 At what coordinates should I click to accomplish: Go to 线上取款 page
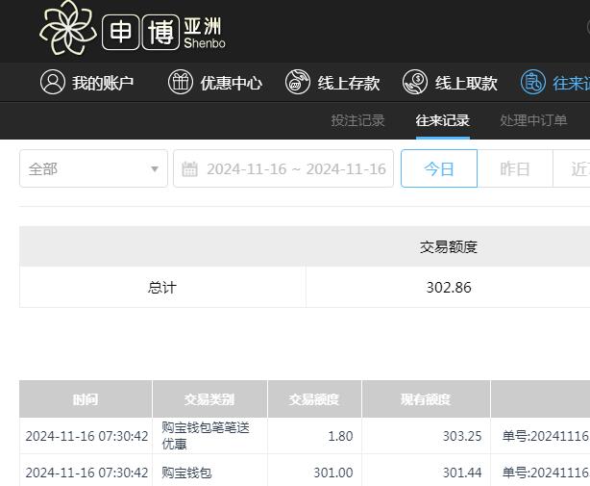(450, 82)
